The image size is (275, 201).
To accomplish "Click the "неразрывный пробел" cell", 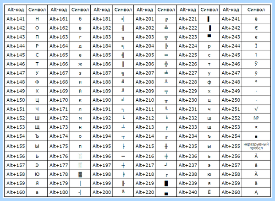I will coord(256,146).
